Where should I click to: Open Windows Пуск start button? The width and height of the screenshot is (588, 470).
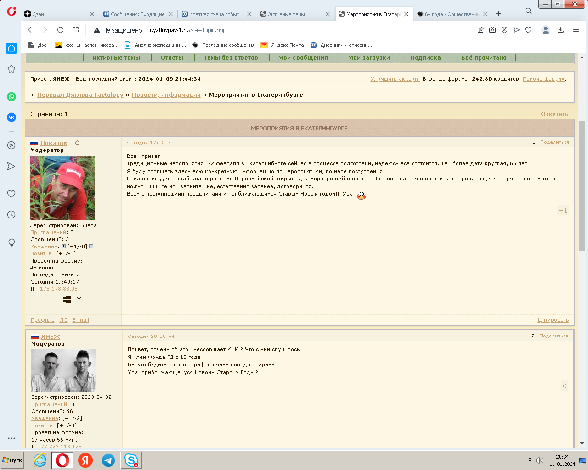point(12,460)
